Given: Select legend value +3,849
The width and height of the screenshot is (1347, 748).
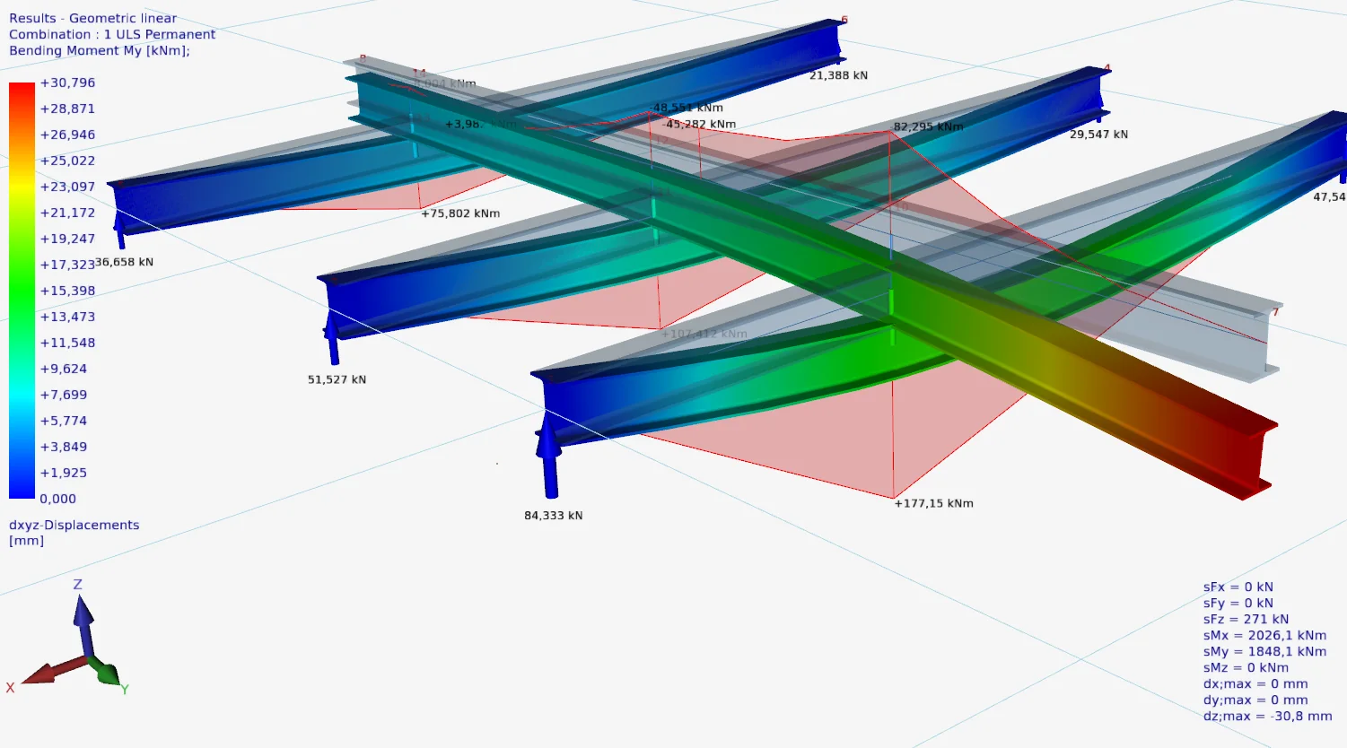Looking at the screenshot, I should [x=64, y=447].
